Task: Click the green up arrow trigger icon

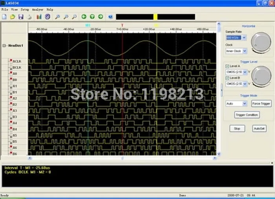Action: pos(92,17)
